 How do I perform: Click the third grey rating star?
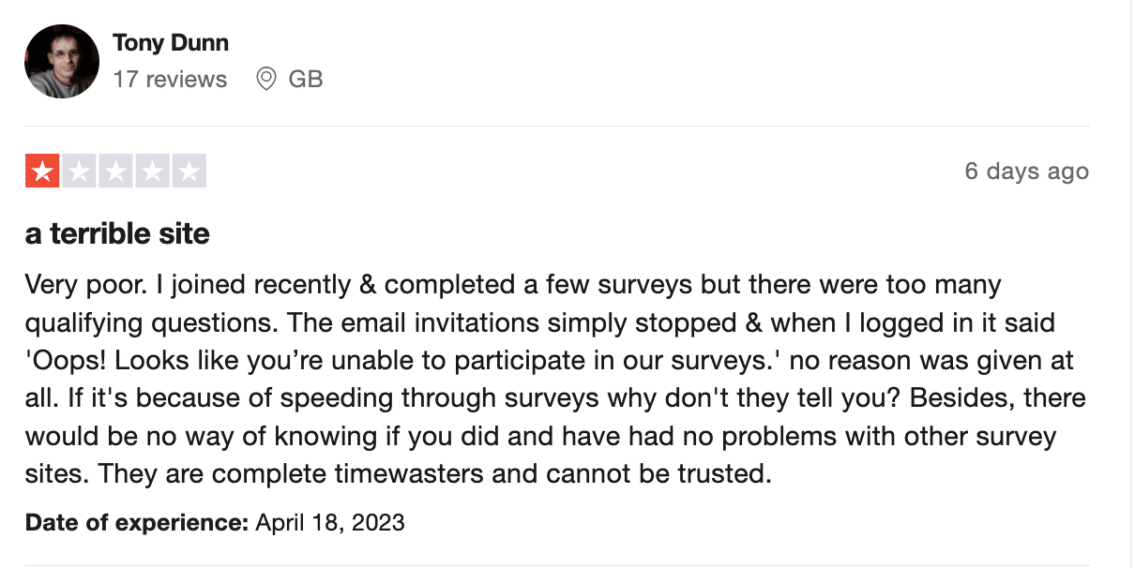[x=115, y=172]
